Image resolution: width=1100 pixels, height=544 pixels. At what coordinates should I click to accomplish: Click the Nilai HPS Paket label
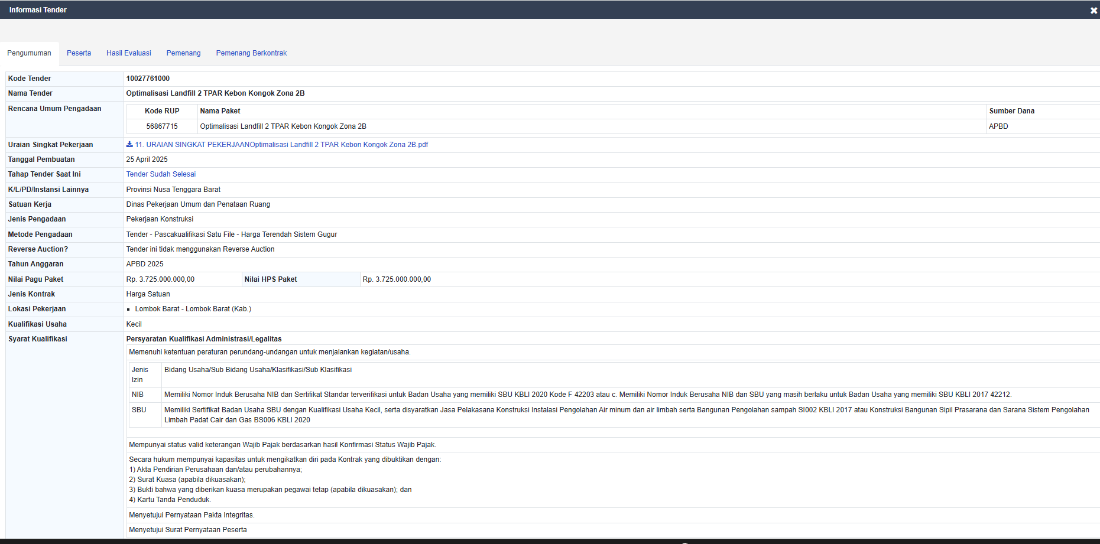(271, 279)
